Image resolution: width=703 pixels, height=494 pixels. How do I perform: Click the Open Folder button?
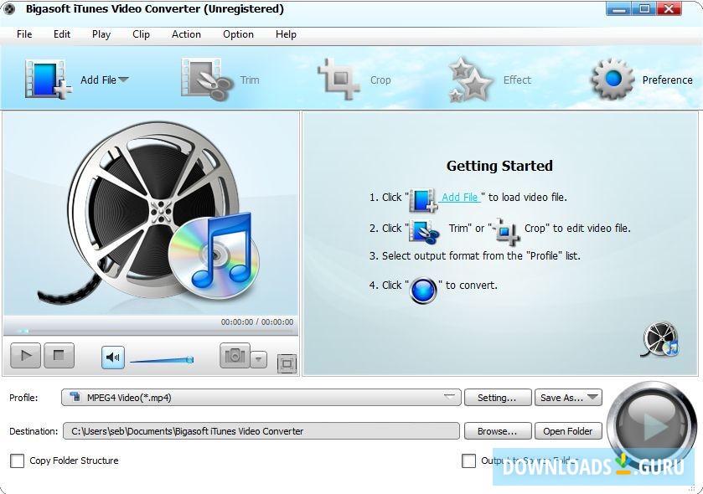pos(568,431)
